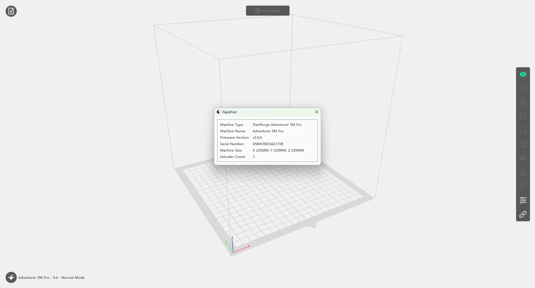Open the file menu document icon

(x=11, y=11)
